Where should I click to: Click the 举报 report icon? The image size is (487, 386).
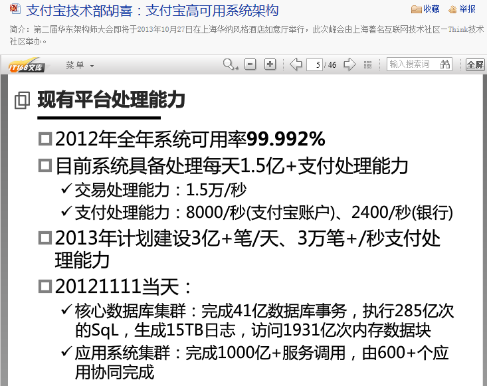452,9
